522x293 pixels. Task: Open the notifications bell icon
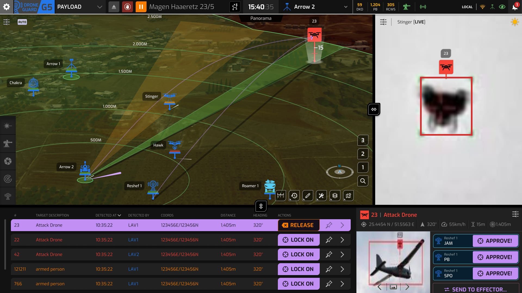(x=515, y=7)
